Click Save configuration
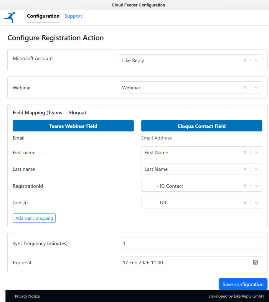Image resolution: width=269 pixels, height=302 pixels. tap(243, 284)
